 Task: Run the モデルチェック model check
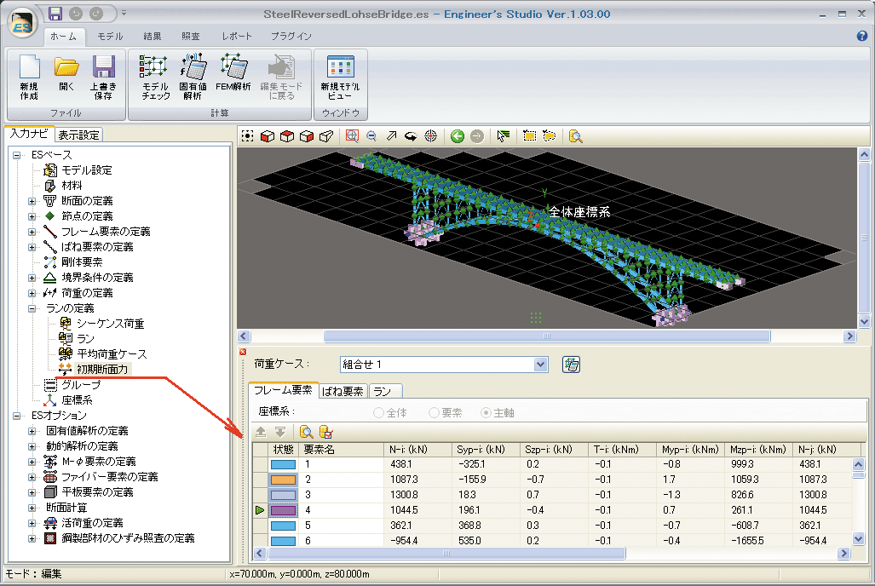[155, 77]
